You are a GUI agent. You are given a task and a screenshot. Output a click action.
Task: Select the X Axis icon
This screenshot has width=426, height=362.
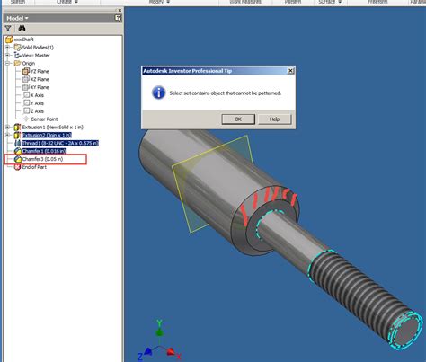[26, 95]
